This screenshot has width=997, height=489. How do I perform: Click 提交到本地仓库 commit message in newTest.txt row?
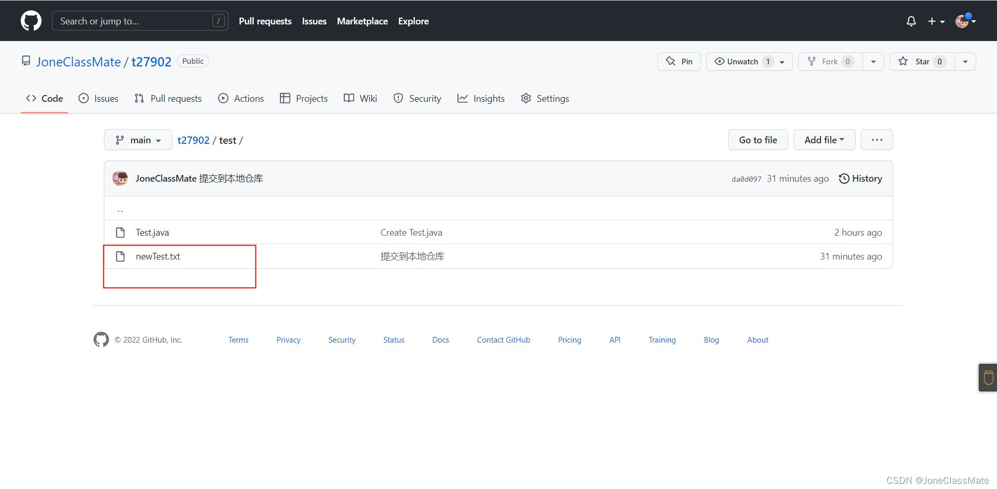[x=412, y=256]
